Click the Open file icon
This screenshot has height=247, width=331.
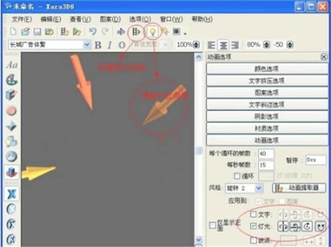(x=25, y=31)
